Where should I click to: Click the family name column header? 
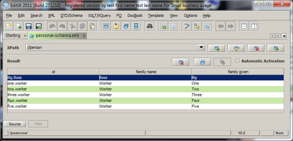click(x=146, y=72)
